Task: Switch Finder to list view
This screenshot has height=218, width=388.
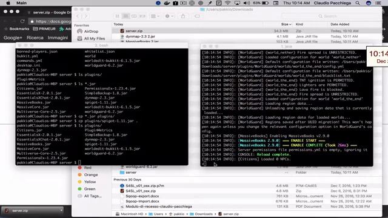Action: coord(125,16)
